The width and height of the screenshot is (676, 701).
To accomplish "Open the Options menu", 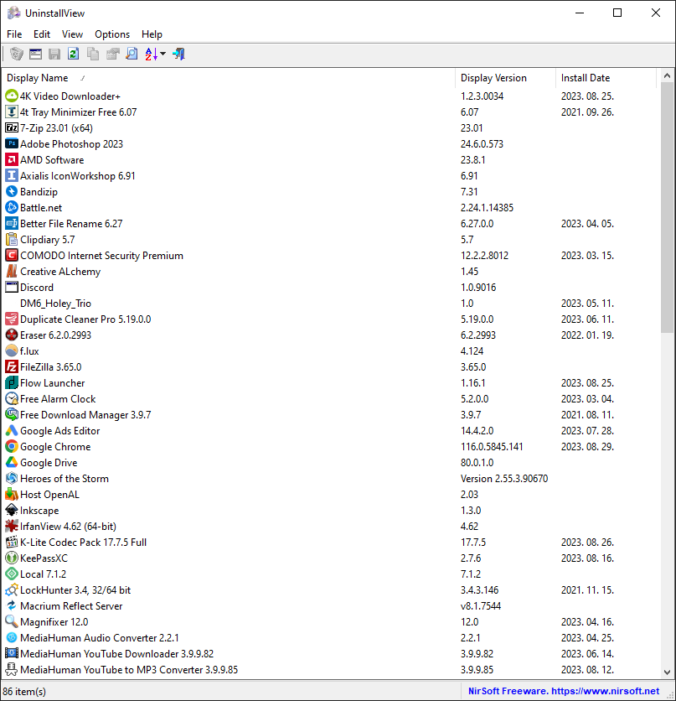I will click(x=112, y=34).
